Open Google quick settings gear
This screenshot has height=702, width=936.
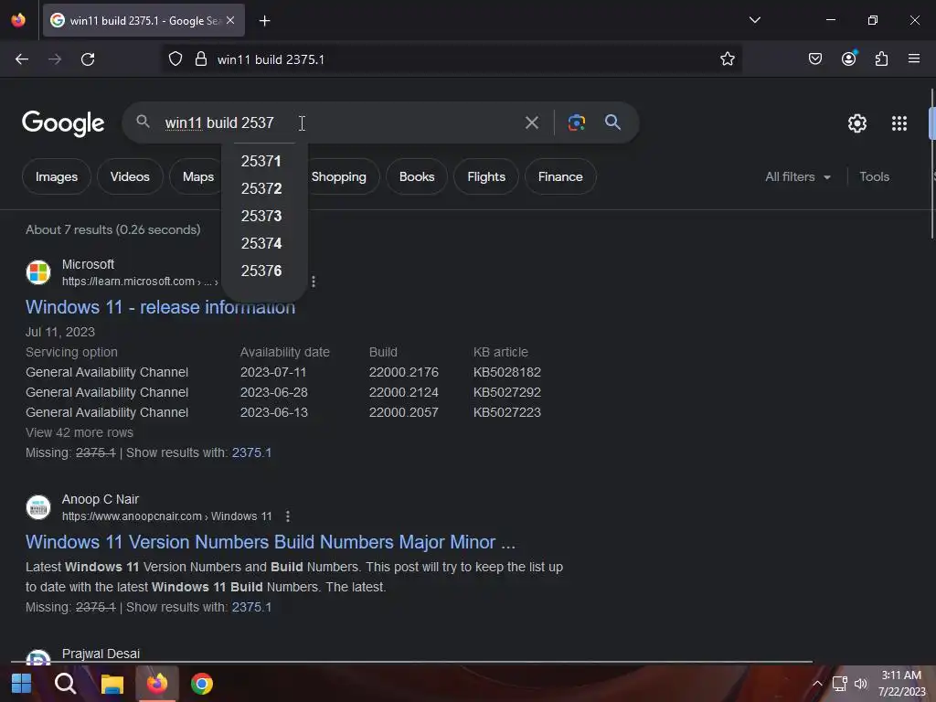point(856,123)
